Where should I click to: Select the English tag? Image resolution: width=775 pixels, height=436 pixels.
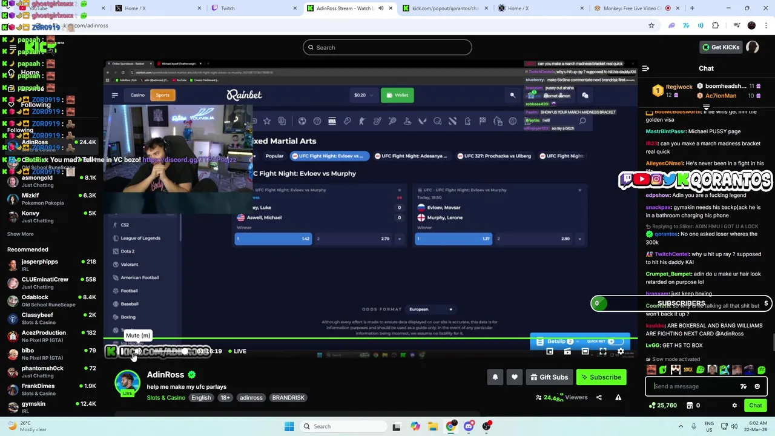[x=201, y=398]
